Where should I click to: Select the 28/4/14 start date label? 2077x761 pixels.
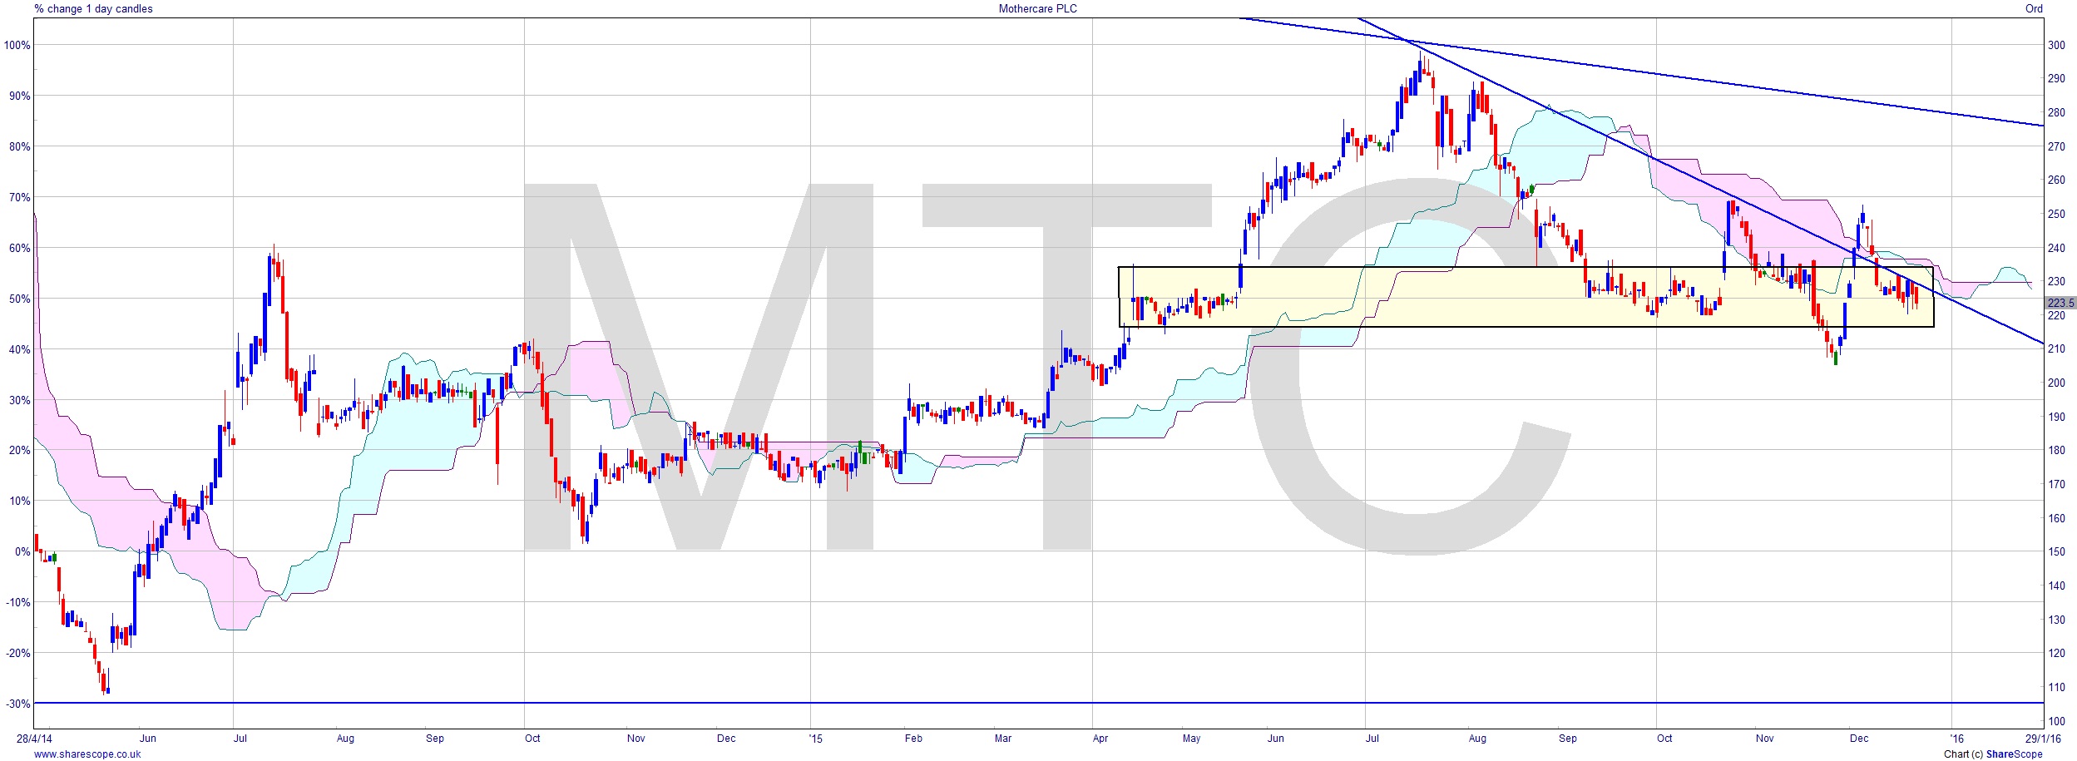click(35, 739)
